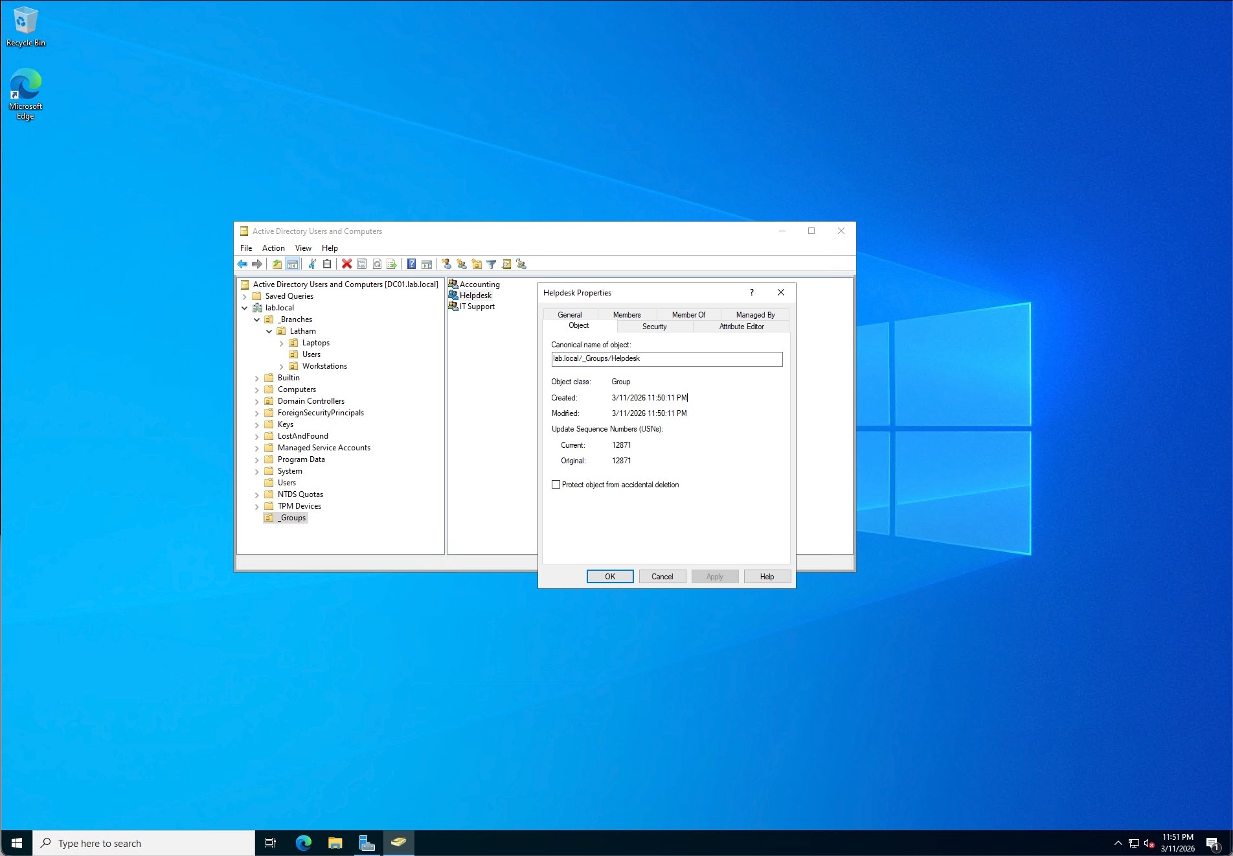
Task: Click OK in Helpdesk Properties
Action: (609, 577)
